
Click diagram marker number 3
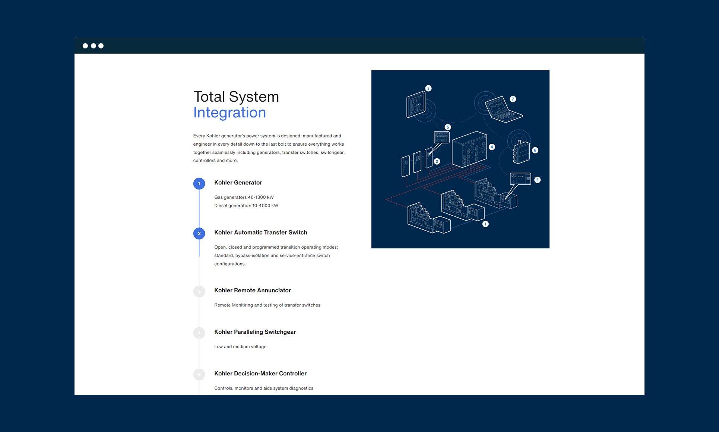(x=428, y=88)
